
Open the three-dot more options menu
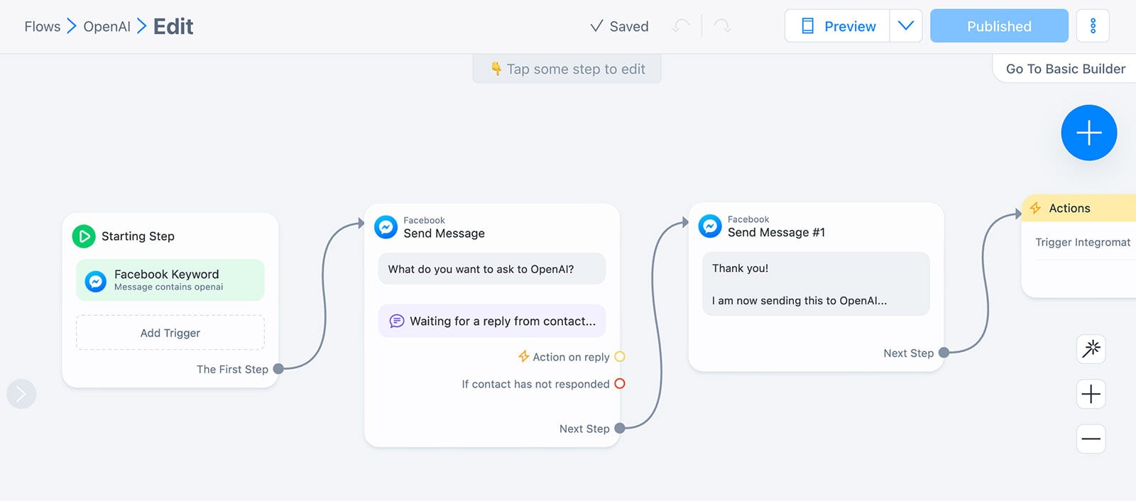(x=1093, y=26)
